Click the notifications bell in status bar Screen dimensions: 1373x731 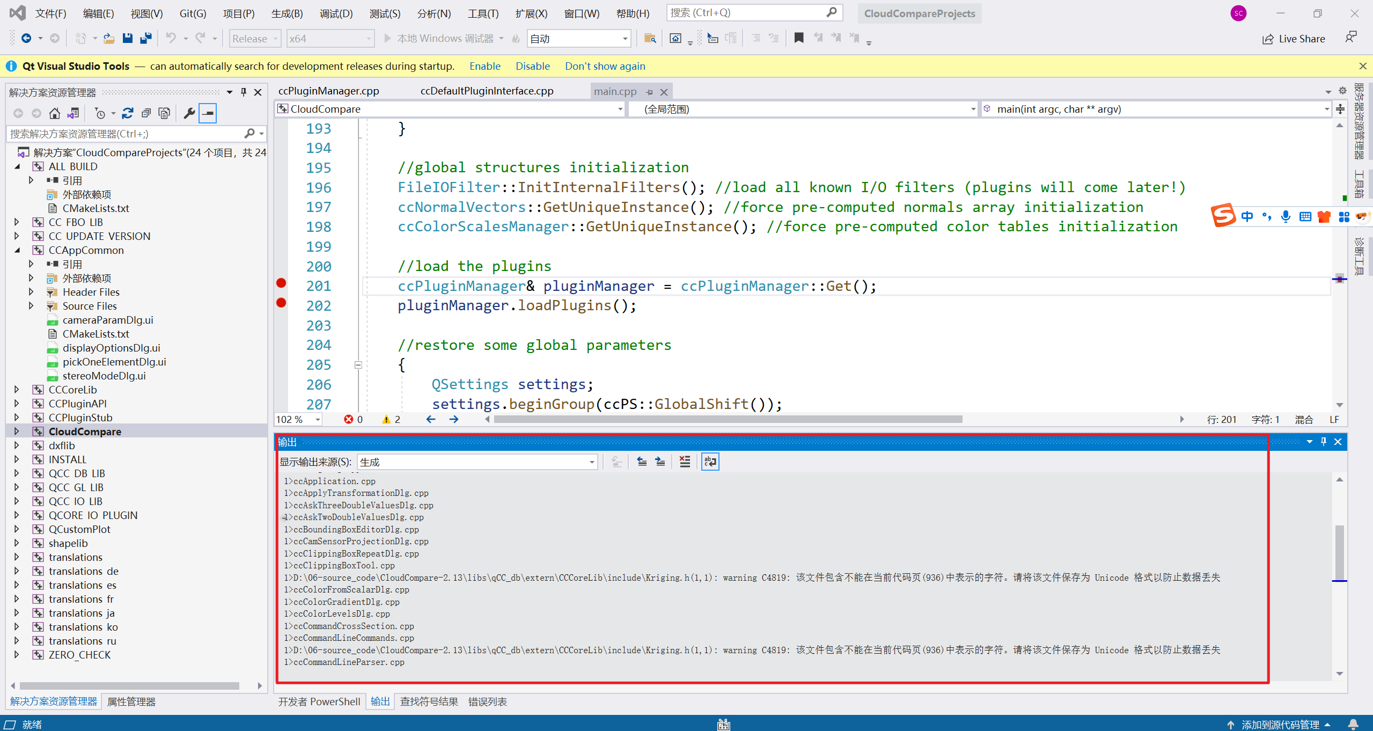coord(1353,724)
